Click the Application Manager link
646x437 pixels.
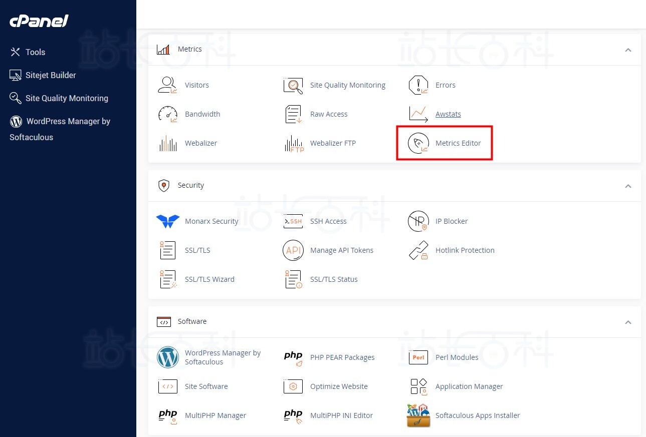point(469,386)
